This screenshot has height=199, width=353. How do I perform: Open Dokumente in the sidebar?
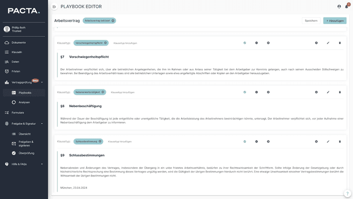tap(19, 42)
